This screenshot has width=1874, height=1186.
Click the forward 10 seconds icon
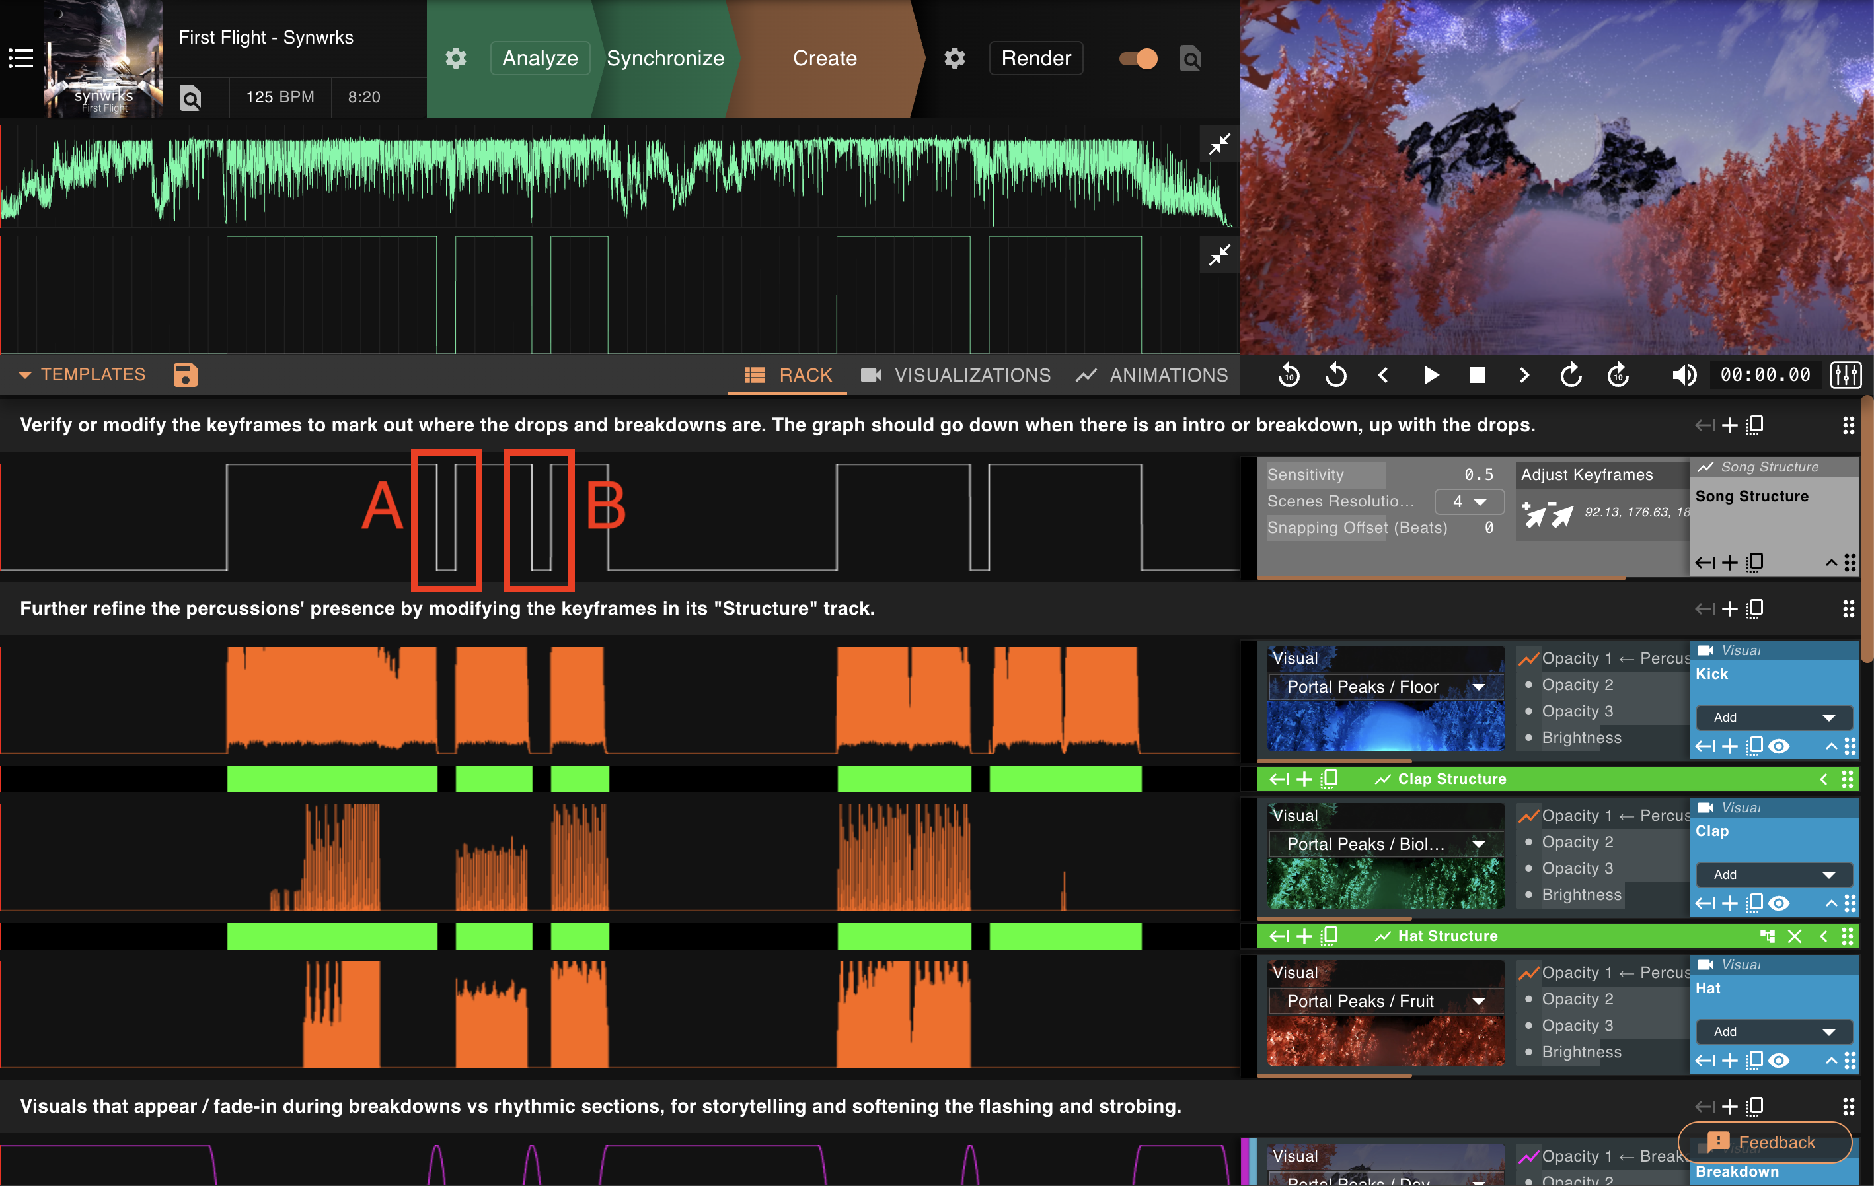pos(1618,376)
